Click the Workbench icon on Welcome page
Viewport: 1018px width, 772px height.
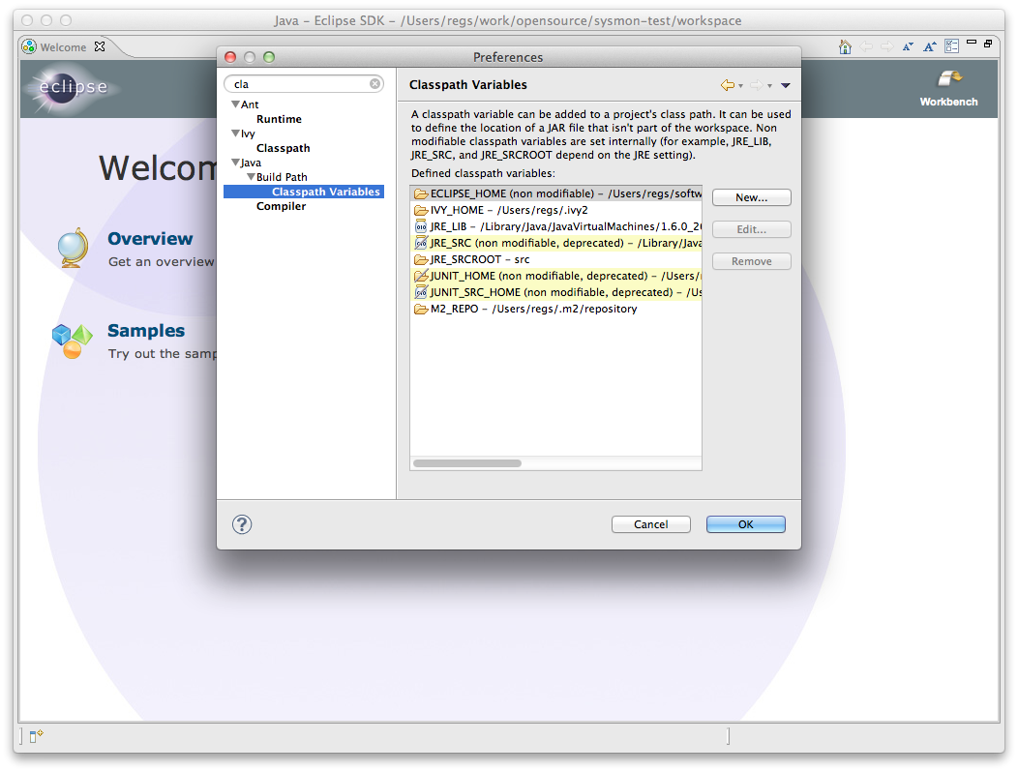pos(948,79)
